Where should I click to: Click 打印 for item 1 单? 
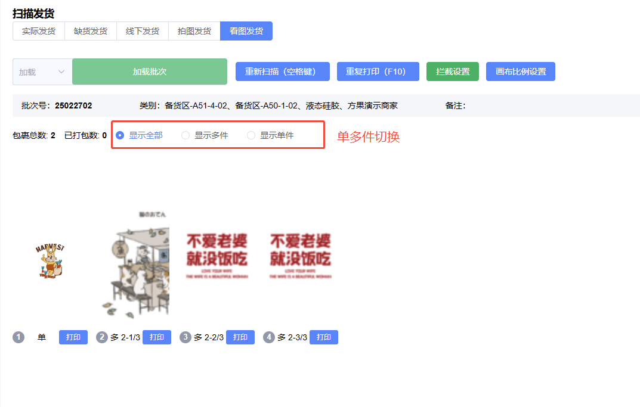(73, 337)
